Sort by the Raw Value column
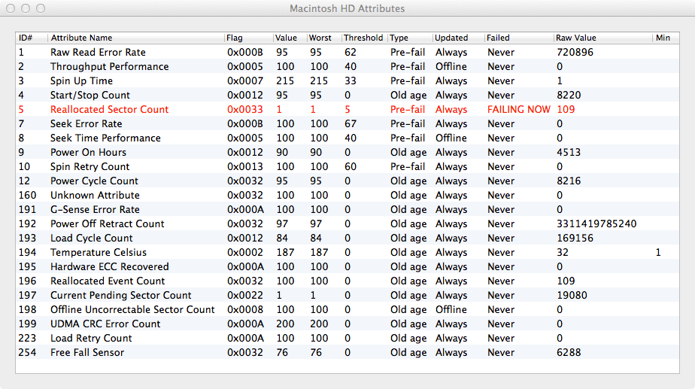 [602, 38]
